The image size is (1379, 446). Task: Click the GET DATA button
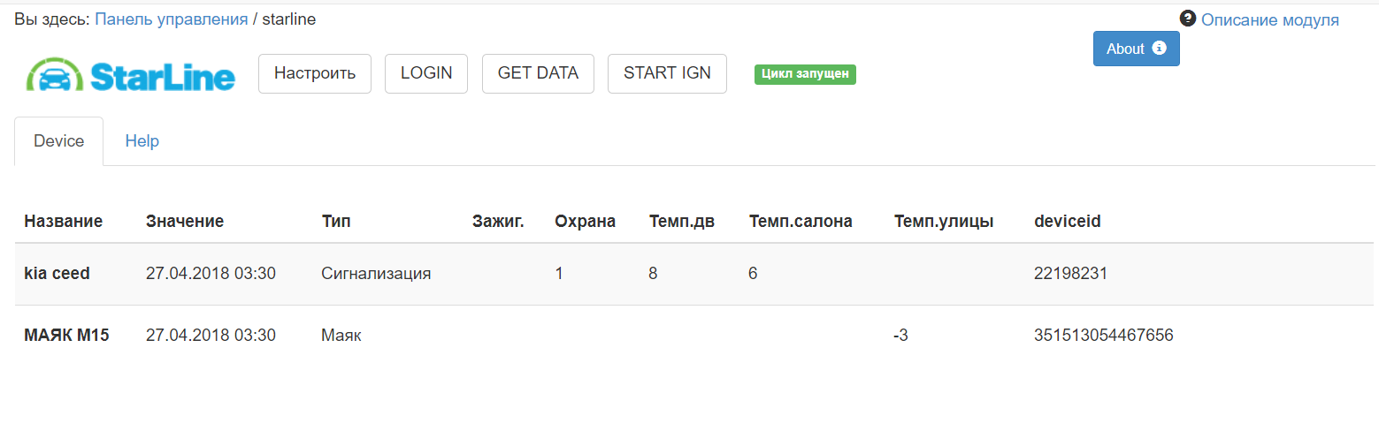click(538, 73)
